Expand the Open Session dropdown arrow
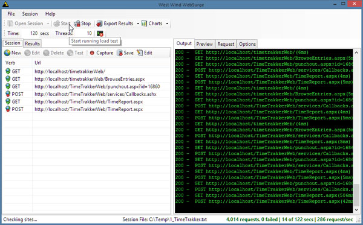 [x=48, y=24]
